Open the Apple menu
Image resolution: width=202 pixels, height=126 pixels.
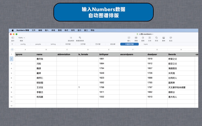point(13,30)
